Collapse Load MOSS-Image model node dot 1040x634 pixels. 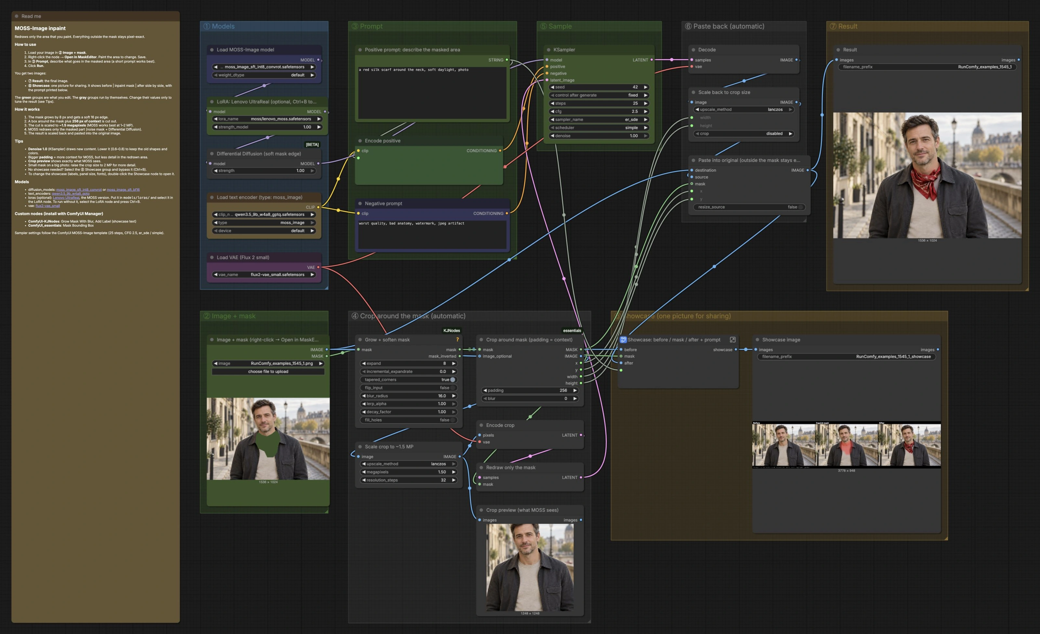point(212,50)
